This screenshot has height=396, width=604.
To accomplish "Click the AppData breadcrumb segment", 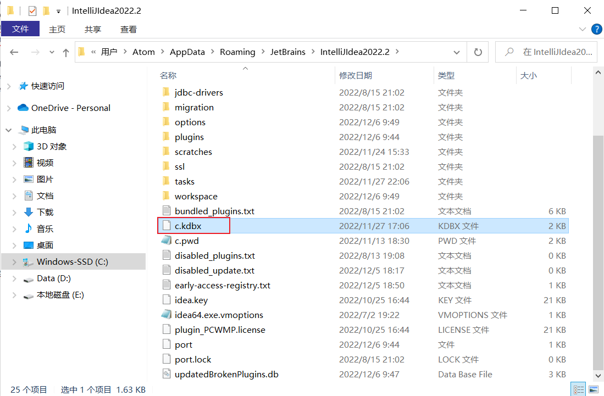I will pyautogui.click(x=187, y=52).
